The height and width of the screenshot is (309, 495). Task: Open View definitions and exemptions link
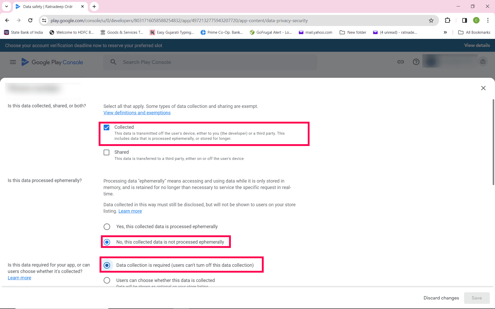pyautogui.click(x=137, y=113)
